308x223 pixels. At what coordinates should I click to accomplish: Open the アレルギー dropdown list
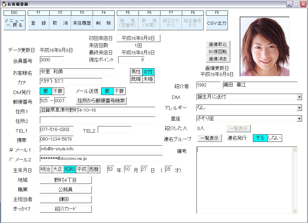299,108
